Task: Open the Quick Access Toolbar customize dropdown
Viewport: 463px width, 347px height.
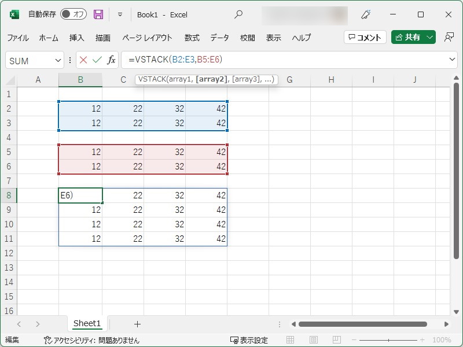Action: tap(120, 14)
